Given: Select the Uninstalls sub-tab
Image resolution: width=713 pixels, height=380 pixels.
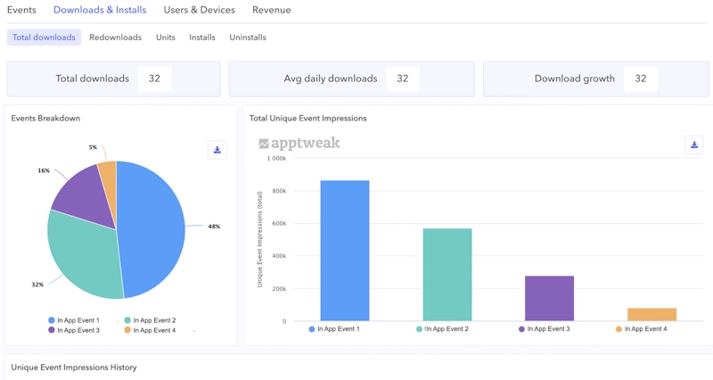Looking at the screenshot, I should click(x=248, y=37).
